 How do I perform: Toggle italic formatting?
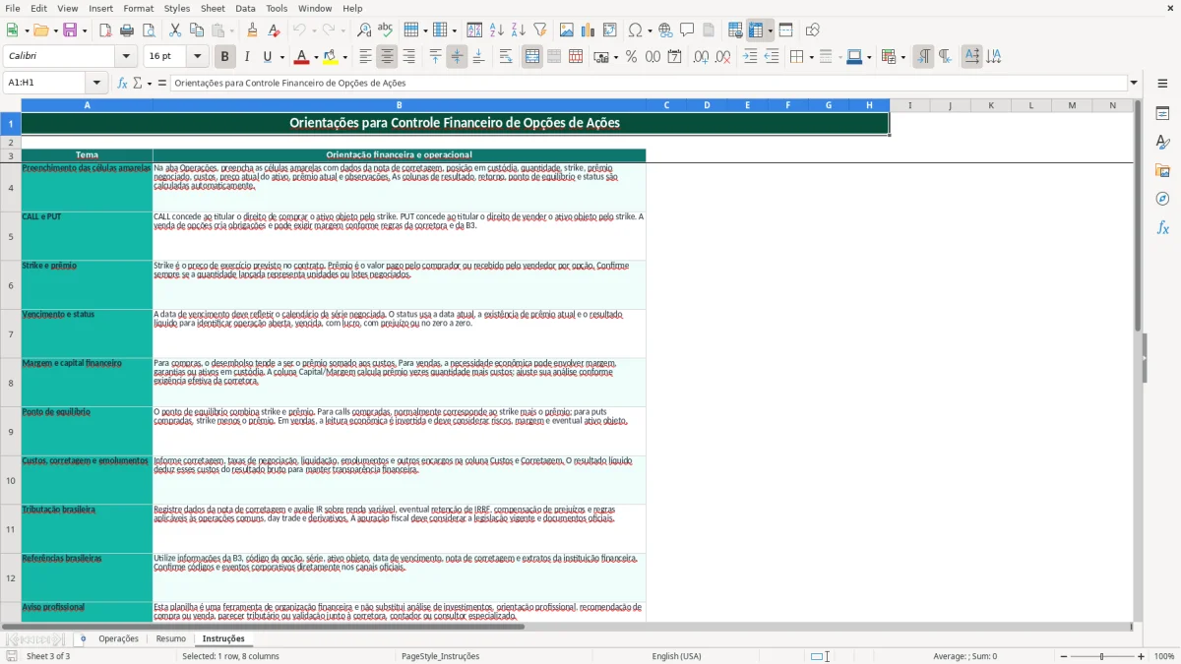pos(246,57)
